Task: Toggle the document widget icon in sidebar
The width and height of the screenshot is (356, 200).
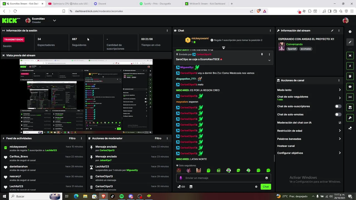Action: [x=350, y=76]
